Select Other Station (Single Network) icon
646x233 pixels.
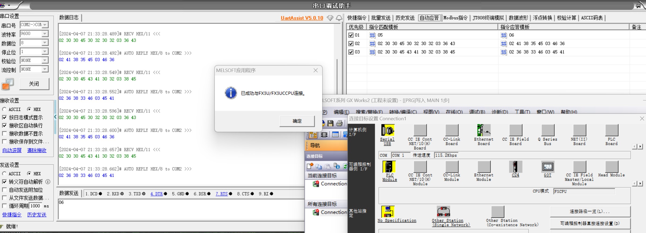pos(444,212)
